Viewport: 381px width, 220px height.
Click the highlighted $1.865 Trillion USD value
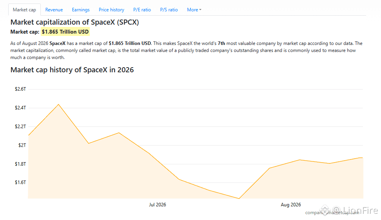point(65,32)
